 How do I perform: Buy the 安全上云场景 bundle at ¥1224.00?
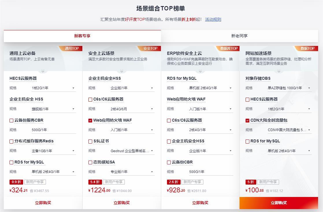122,203
